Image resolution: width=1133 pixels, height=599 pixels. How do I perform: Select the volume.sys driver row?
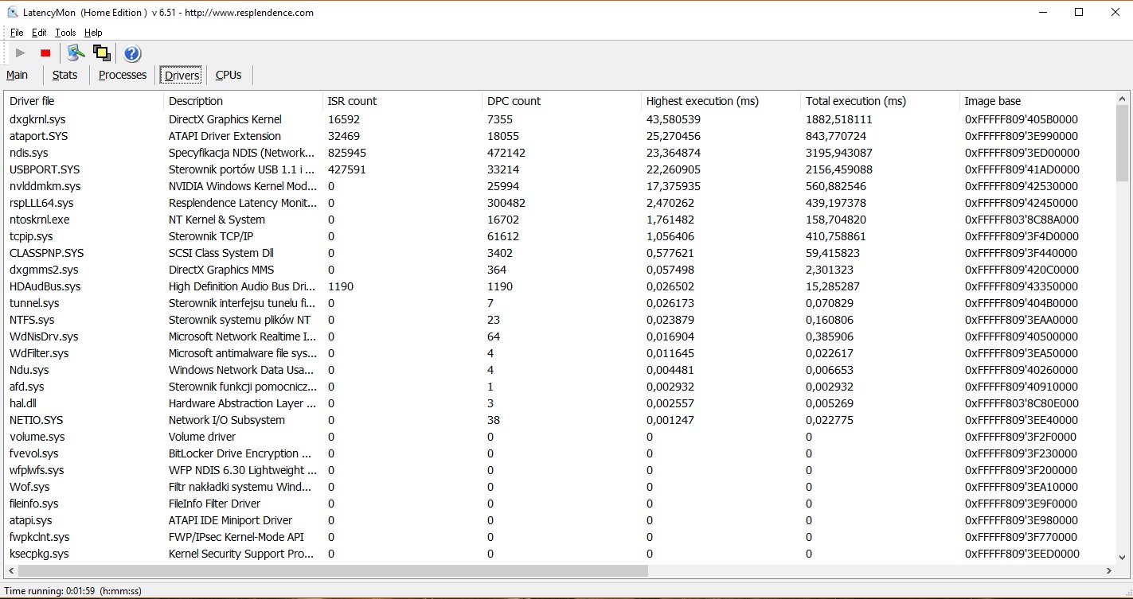(560, 437)
